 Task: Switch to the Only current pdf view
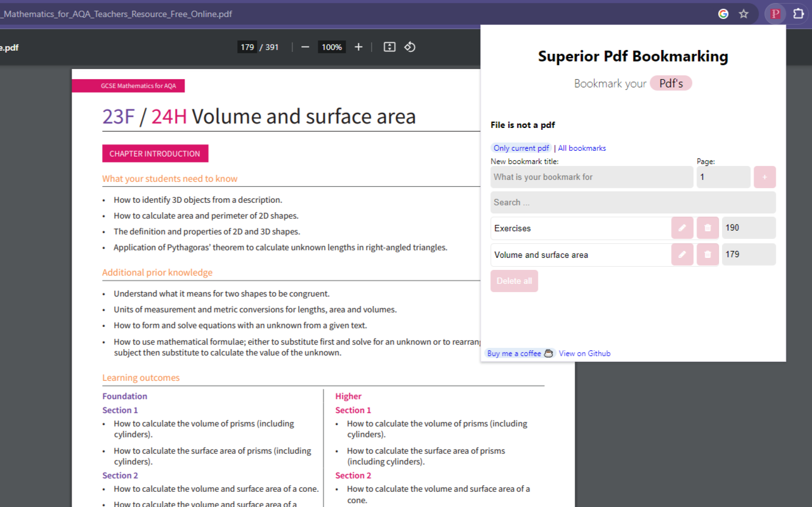[521, 148]
